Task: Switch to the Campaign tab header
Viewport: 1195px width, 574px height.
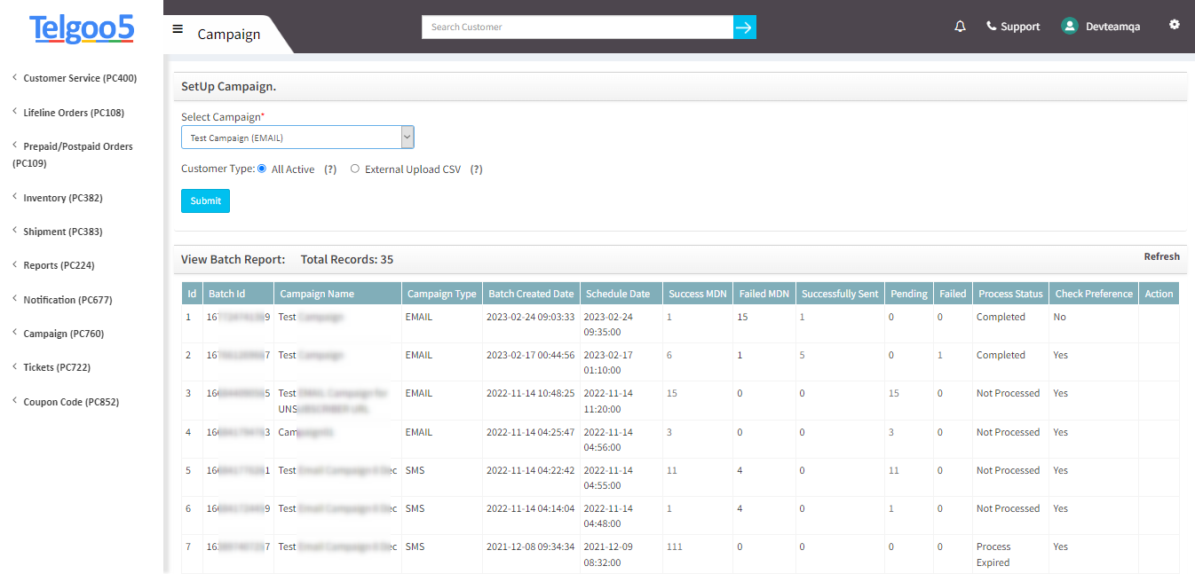Action: tap(229, 34)
